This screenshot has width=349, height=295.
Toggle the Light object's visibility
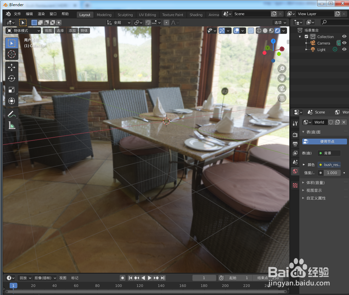coord(344,49)
